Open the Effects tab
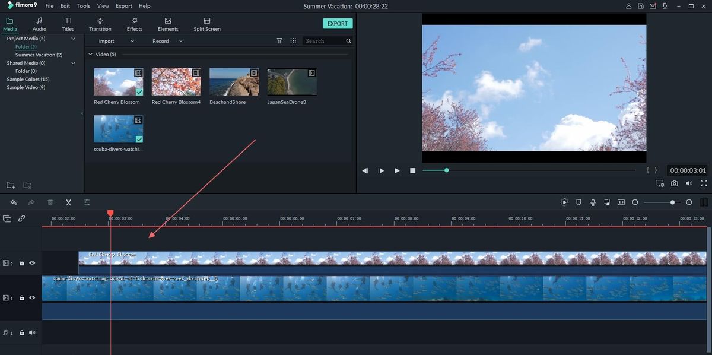 (x=135, y=24)
